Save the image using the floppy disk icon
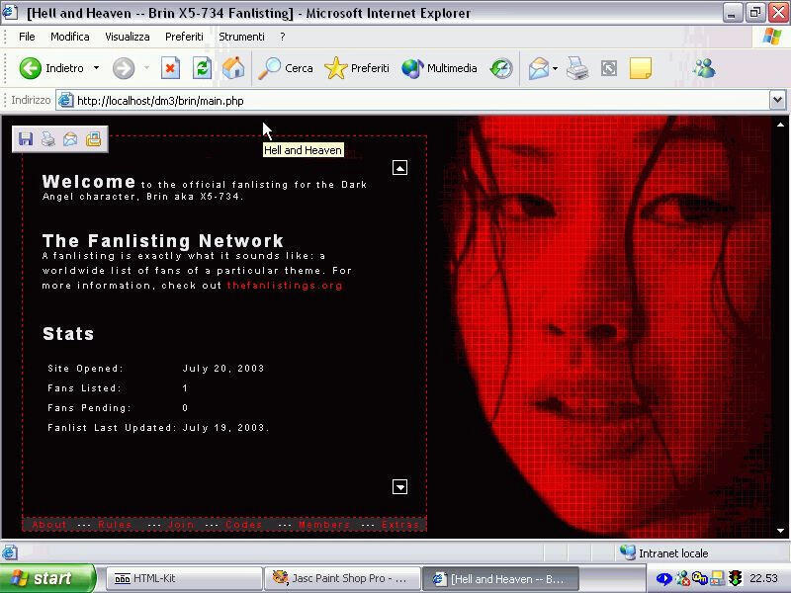The width and height of the screenshot is (791, 593). pyautogui.click(x=26, y=139)
